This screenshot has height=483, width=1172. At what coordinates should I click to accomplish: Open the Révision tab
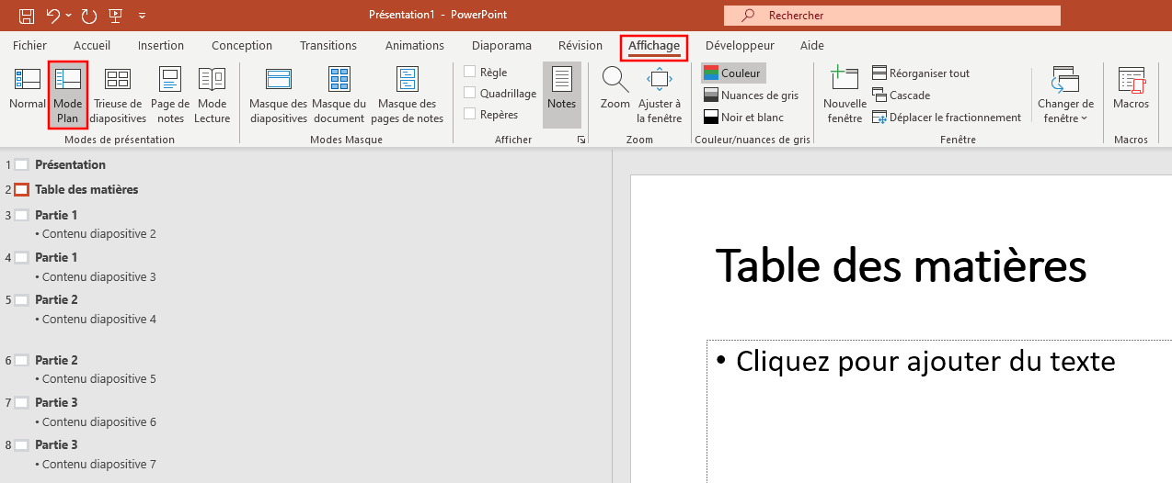coord(580,45)
